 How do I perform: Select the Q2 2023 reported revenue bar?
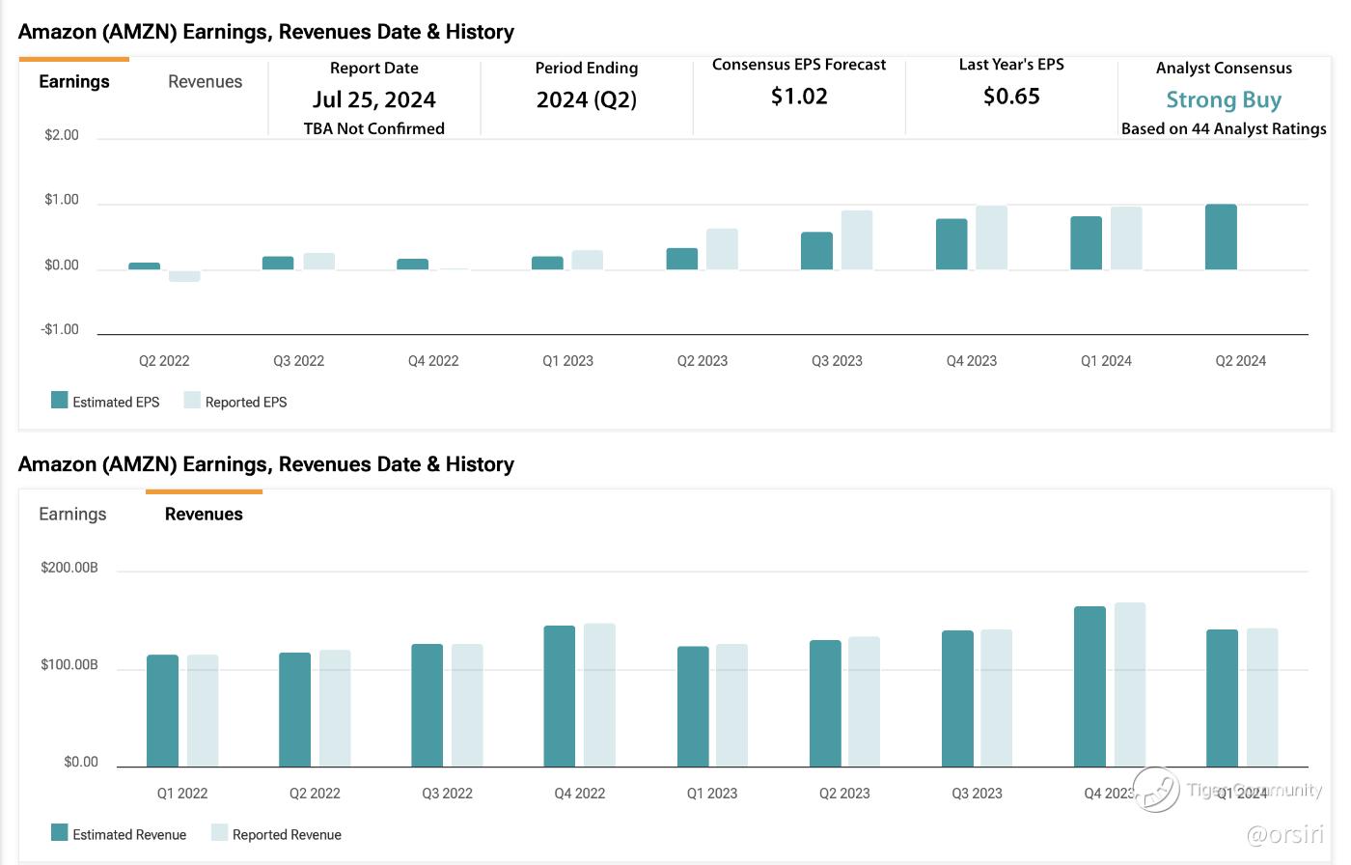pos(864,702)
